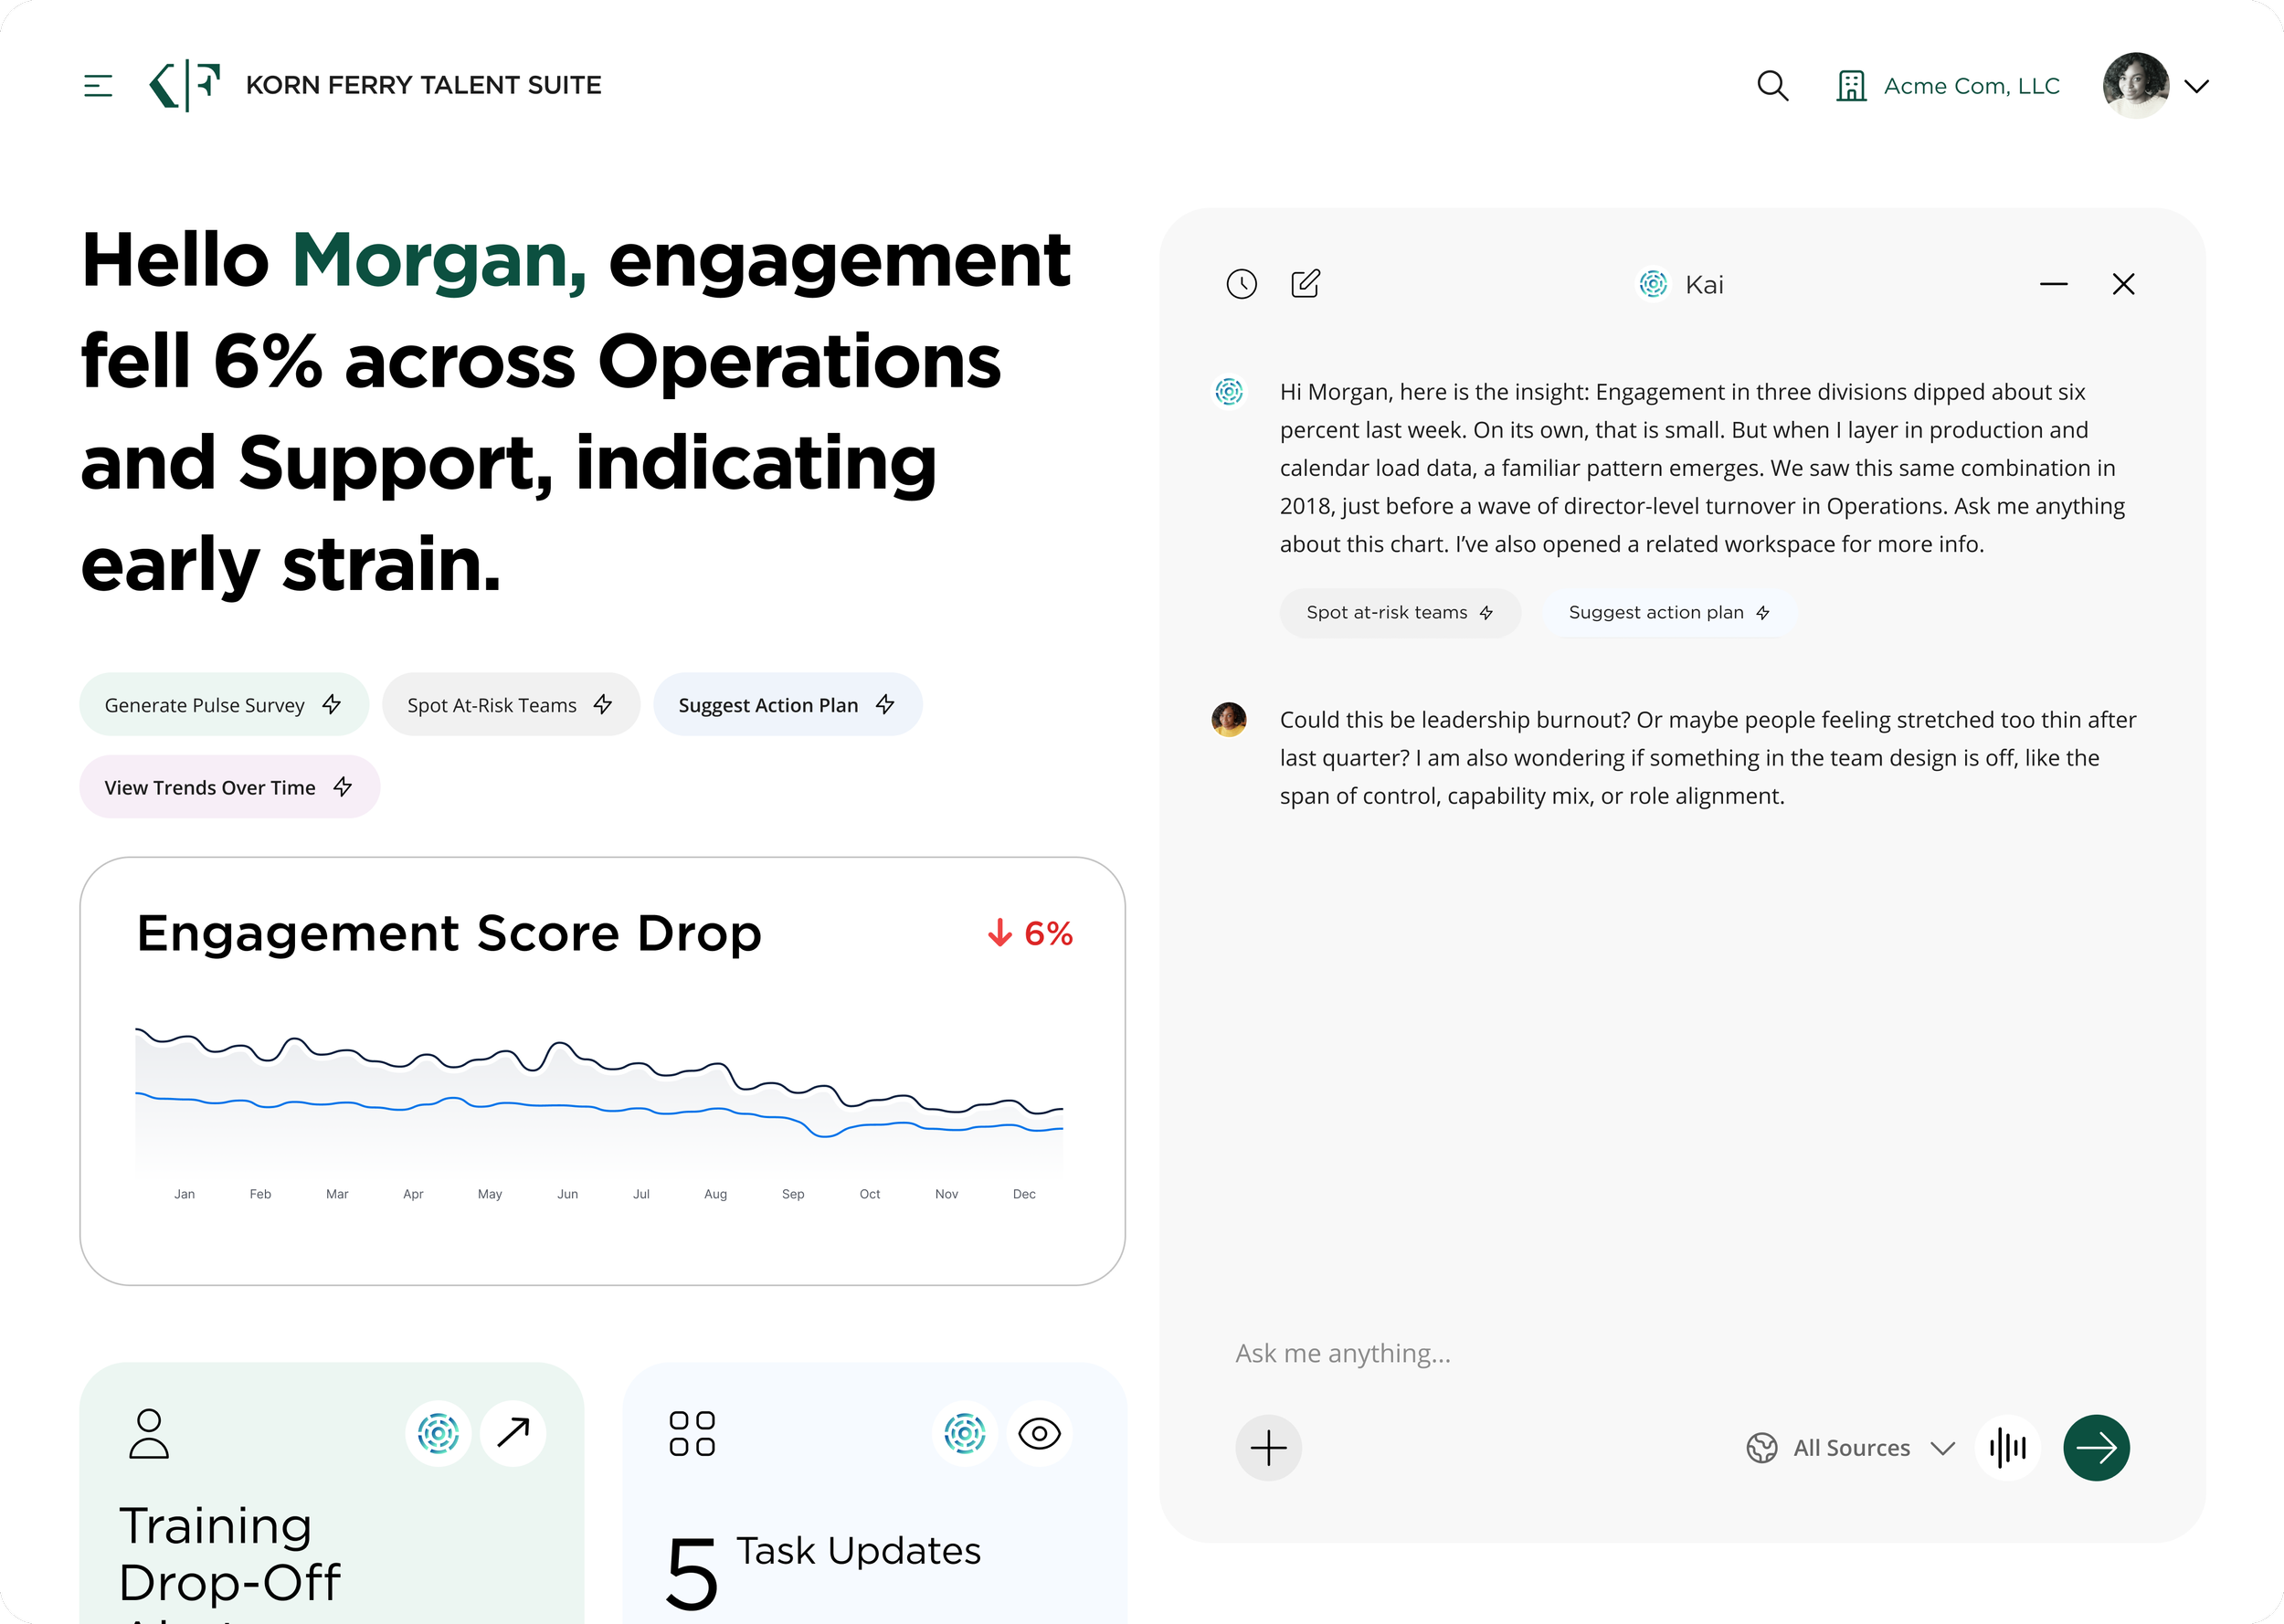Click View Trends Over Time
The height and width of the screenshot is (1624, 2284).
229,786
